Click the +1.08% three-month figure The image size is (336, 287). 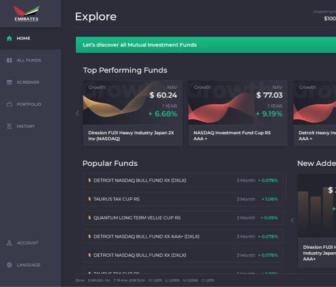click(x=270, y=199)
